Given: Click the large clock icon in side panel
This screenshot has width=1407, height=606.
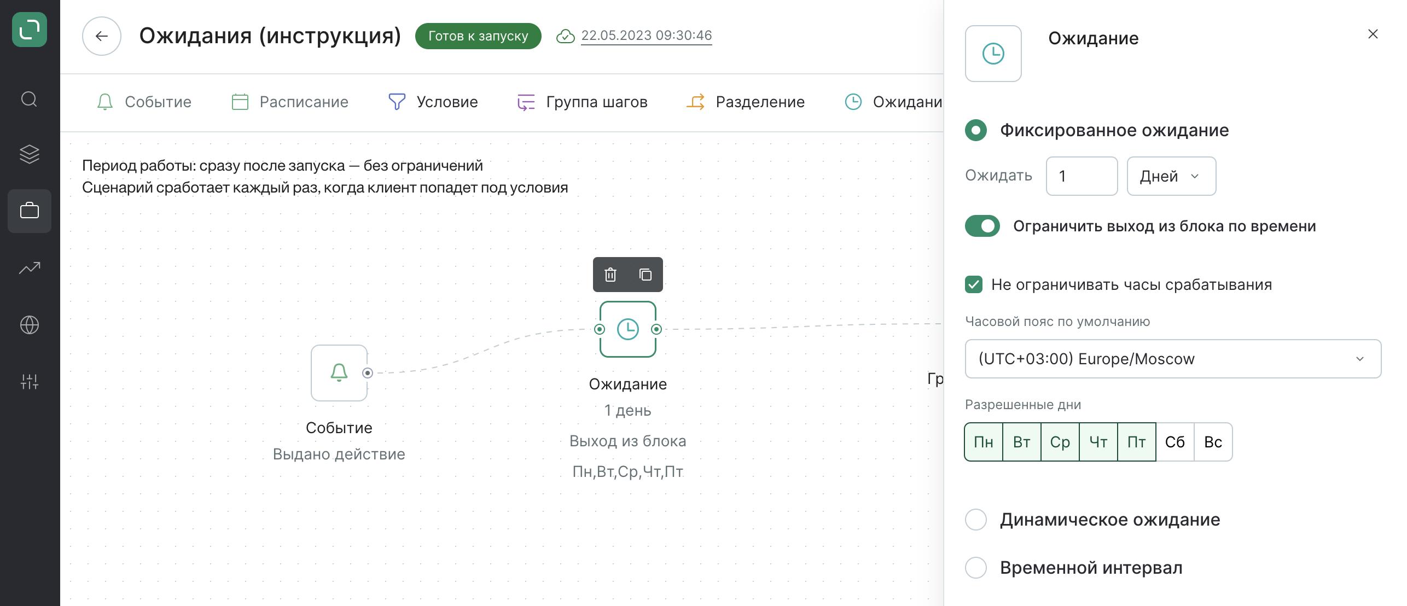Looking at the screenshot, I should [993, 54].
